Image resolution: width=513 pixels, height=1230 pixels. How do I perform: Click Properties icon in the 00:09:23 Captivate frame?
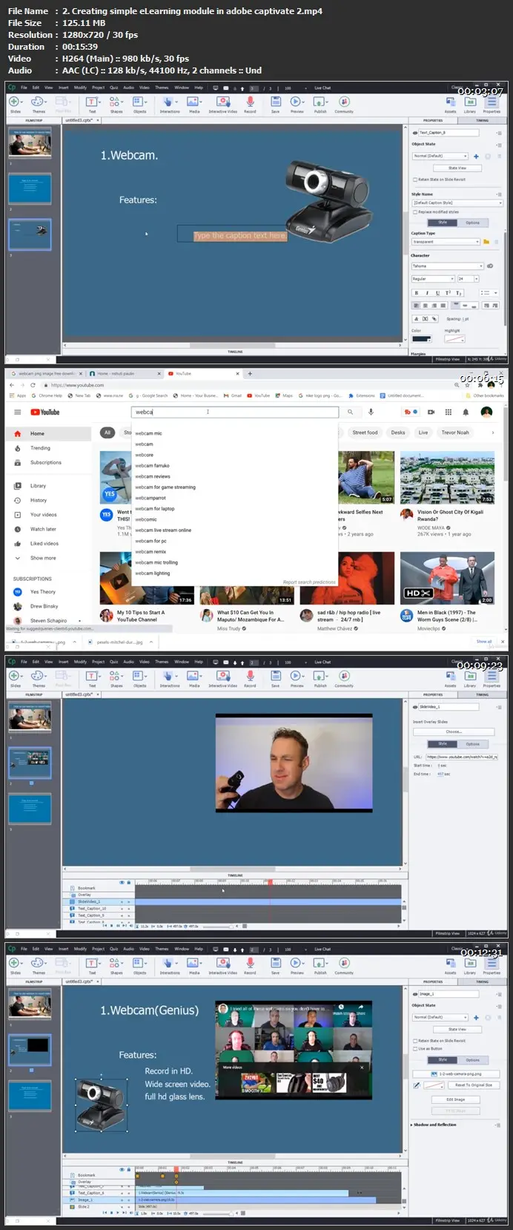click(492, 676)
